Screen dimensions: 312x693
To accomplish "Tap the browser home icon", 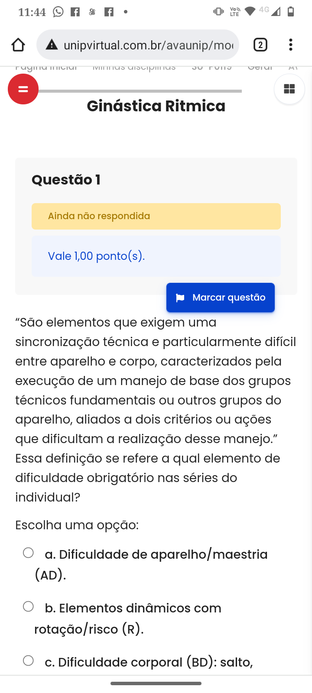I will 18,45.
